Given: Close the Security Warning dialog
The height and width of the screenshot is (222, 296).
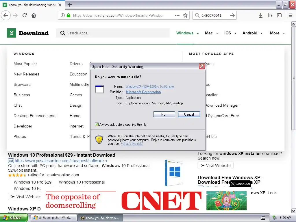Looking at the screenshot, I should pyautogui.click(x=202, y=66).
